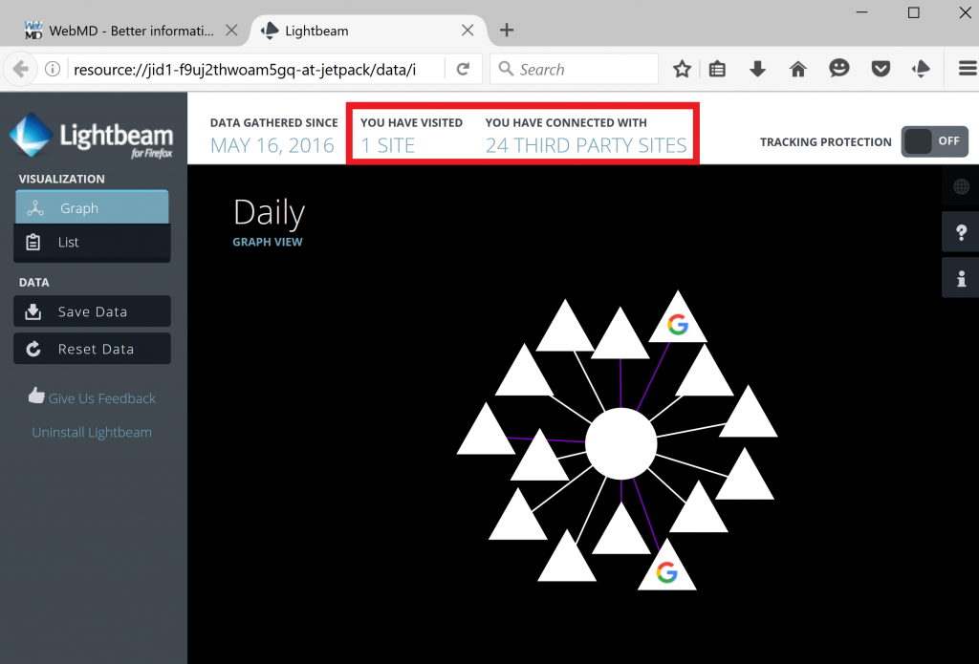Select the Graph visualization
The height and width of the screenshot is (664, 979).
92,207
